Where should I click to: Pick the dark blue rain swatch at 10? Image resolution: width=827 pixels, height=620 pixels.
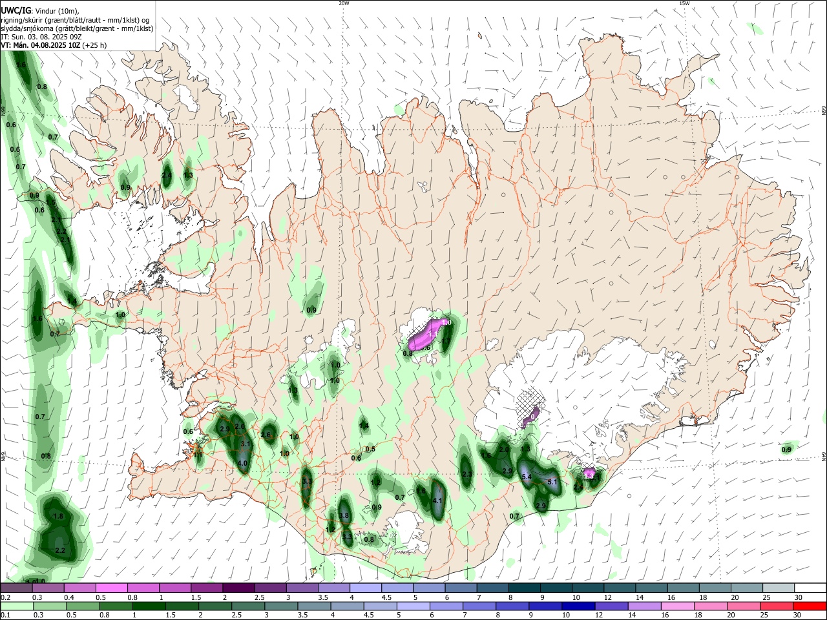click(x=577, y=606)
